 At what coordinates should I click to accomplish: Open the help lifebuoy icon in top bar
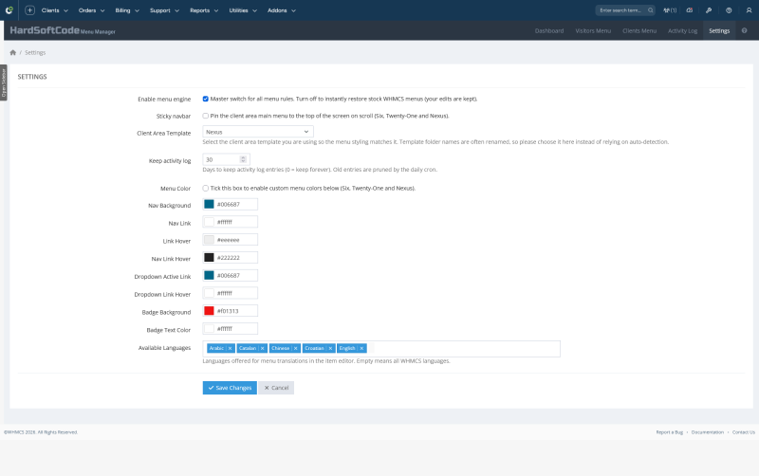(729, 10)
